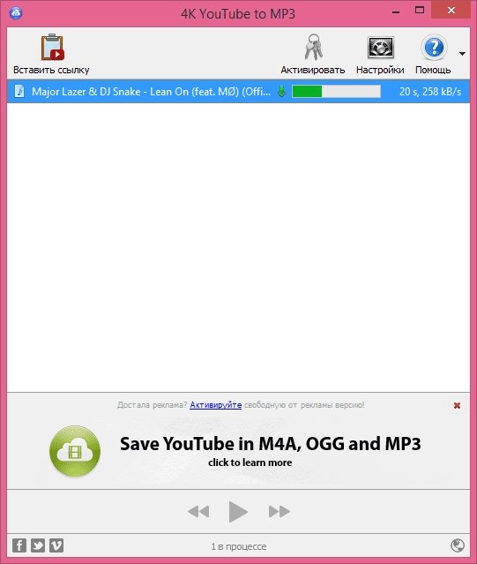Viewport: 477px width, 564px height.
Task: Skip to previous track with rewind button
Action: [x=198, y=512]
